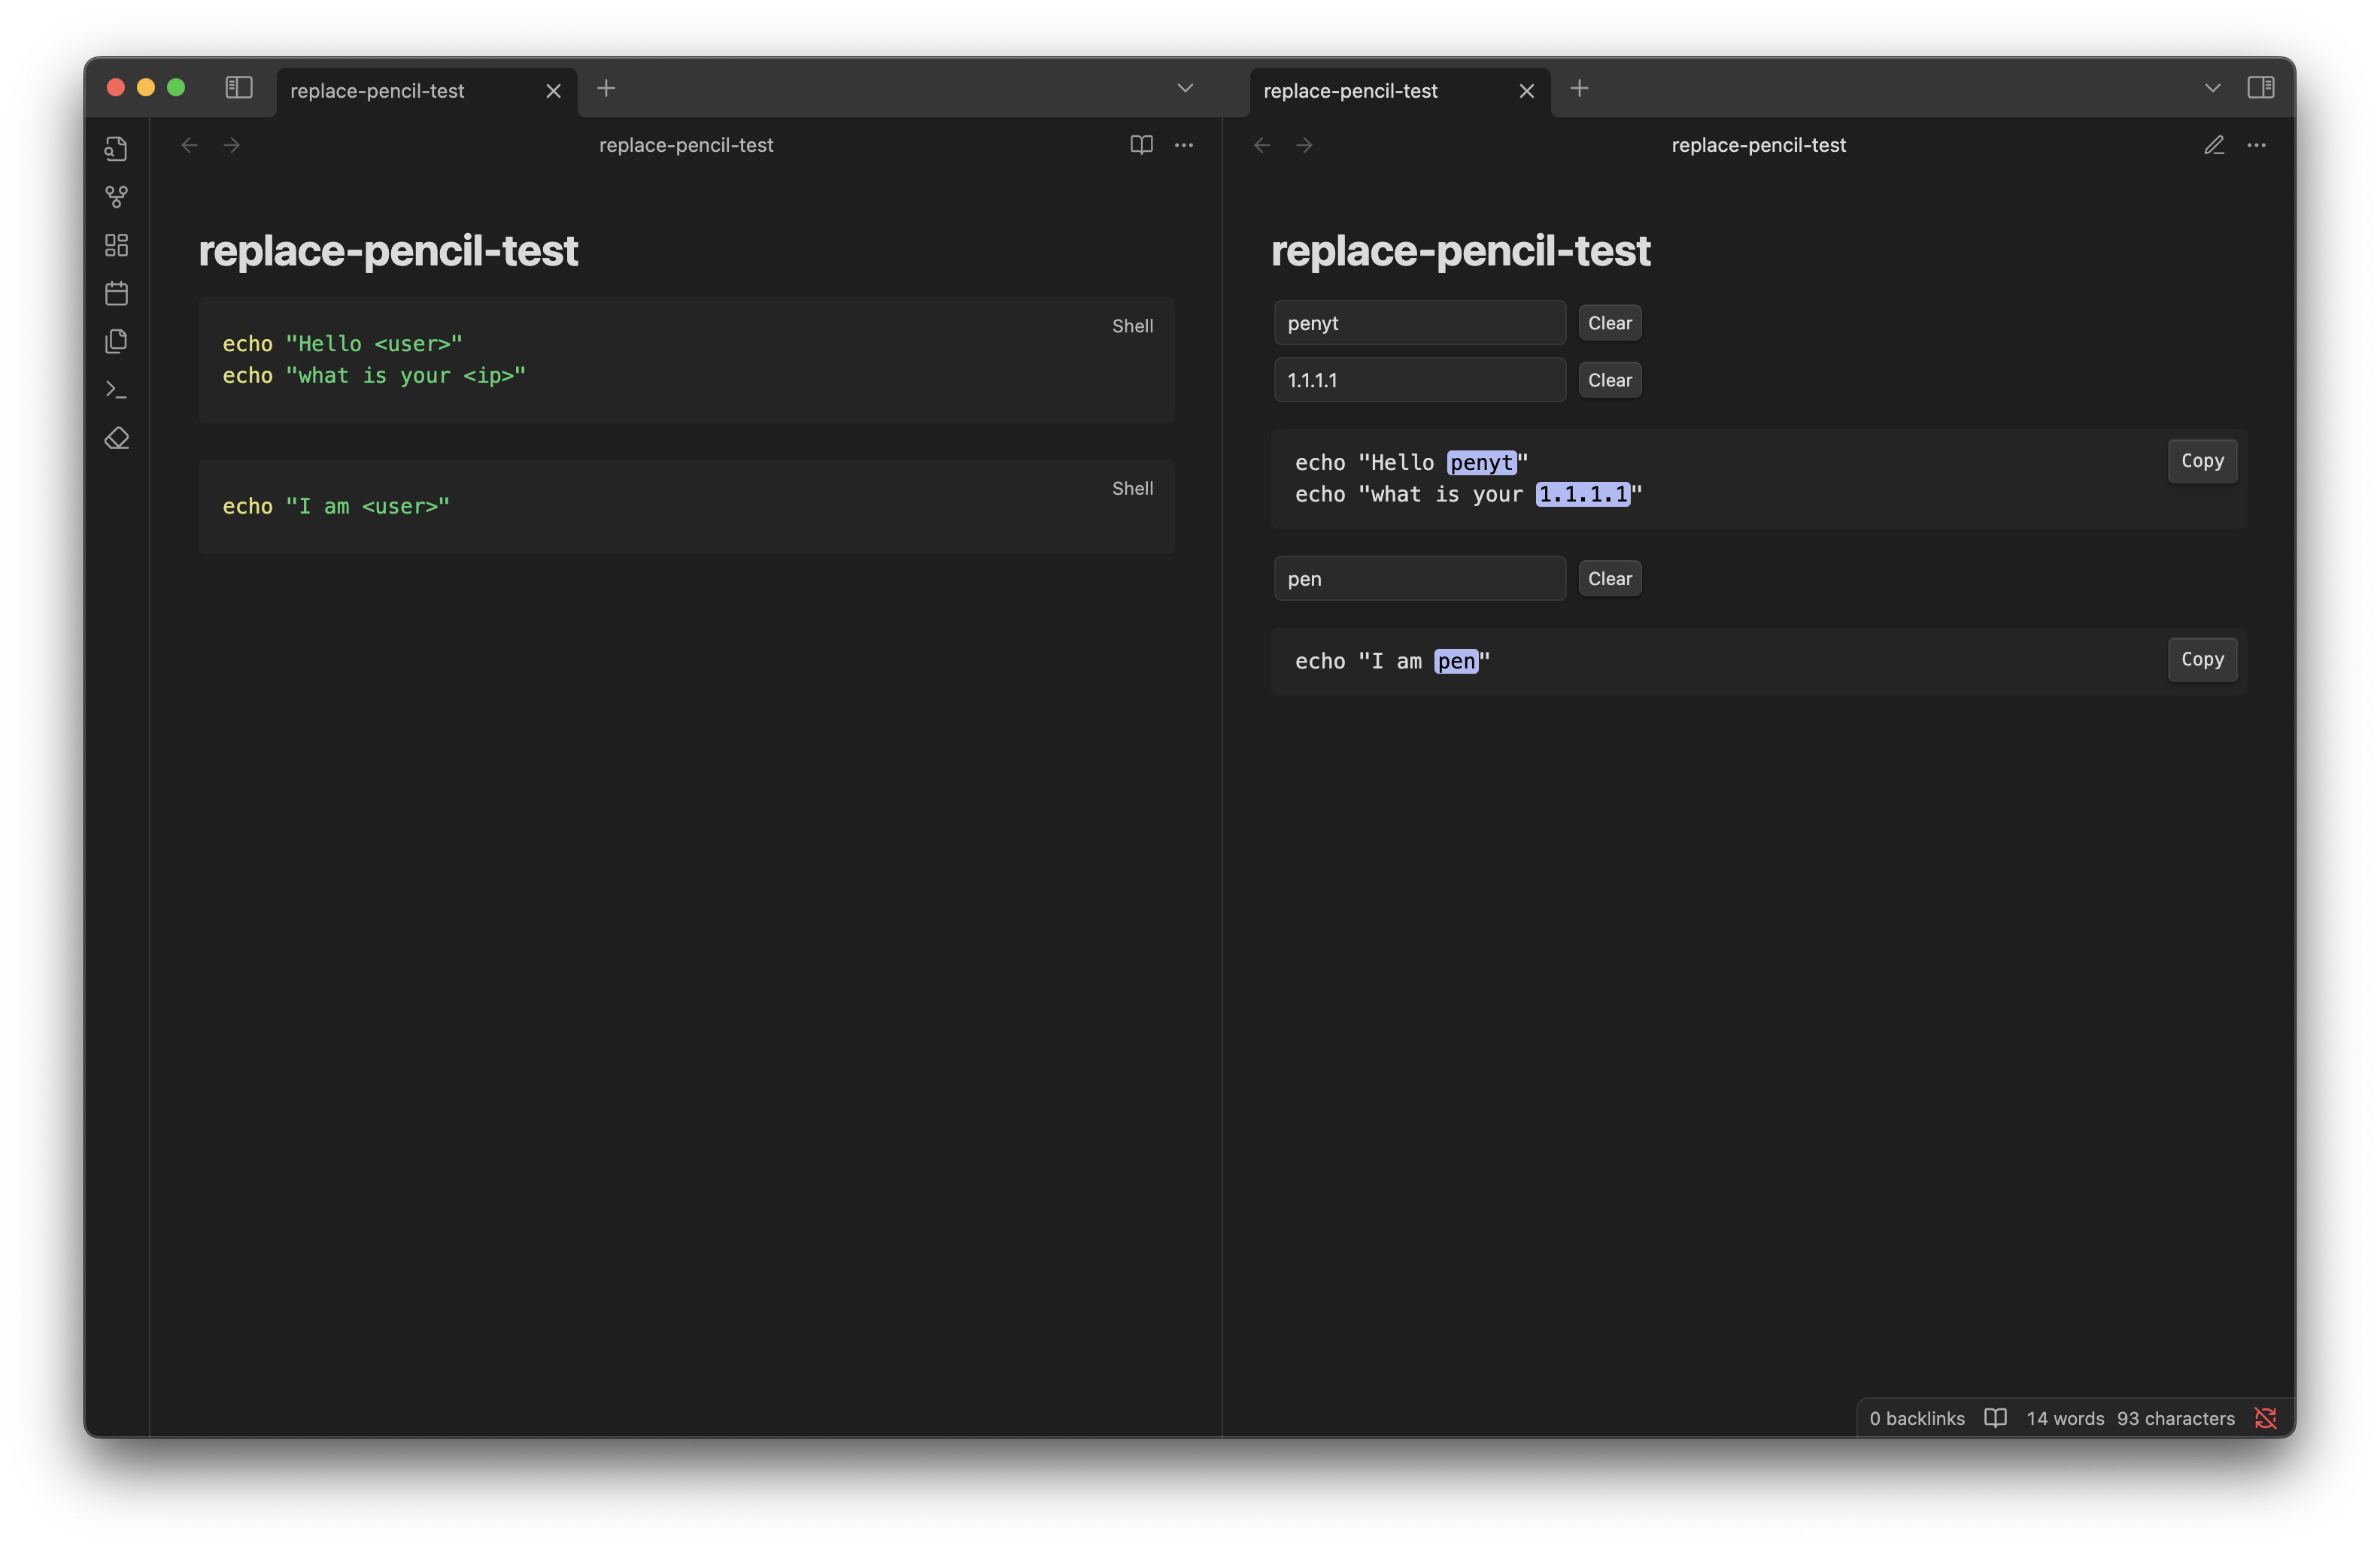This screenshot has width=2380, height=1549.
Task: Switch left pane to reading view
Action: [1140, 145]
